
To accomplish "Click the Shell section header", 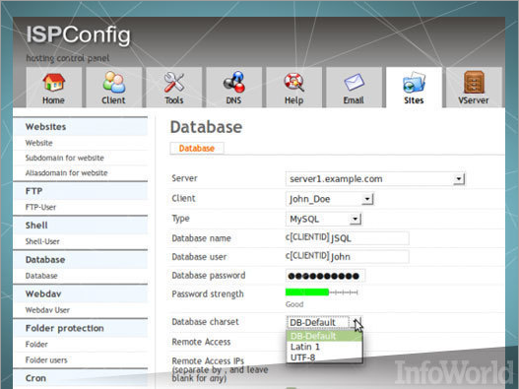I will tap(80, 226).
